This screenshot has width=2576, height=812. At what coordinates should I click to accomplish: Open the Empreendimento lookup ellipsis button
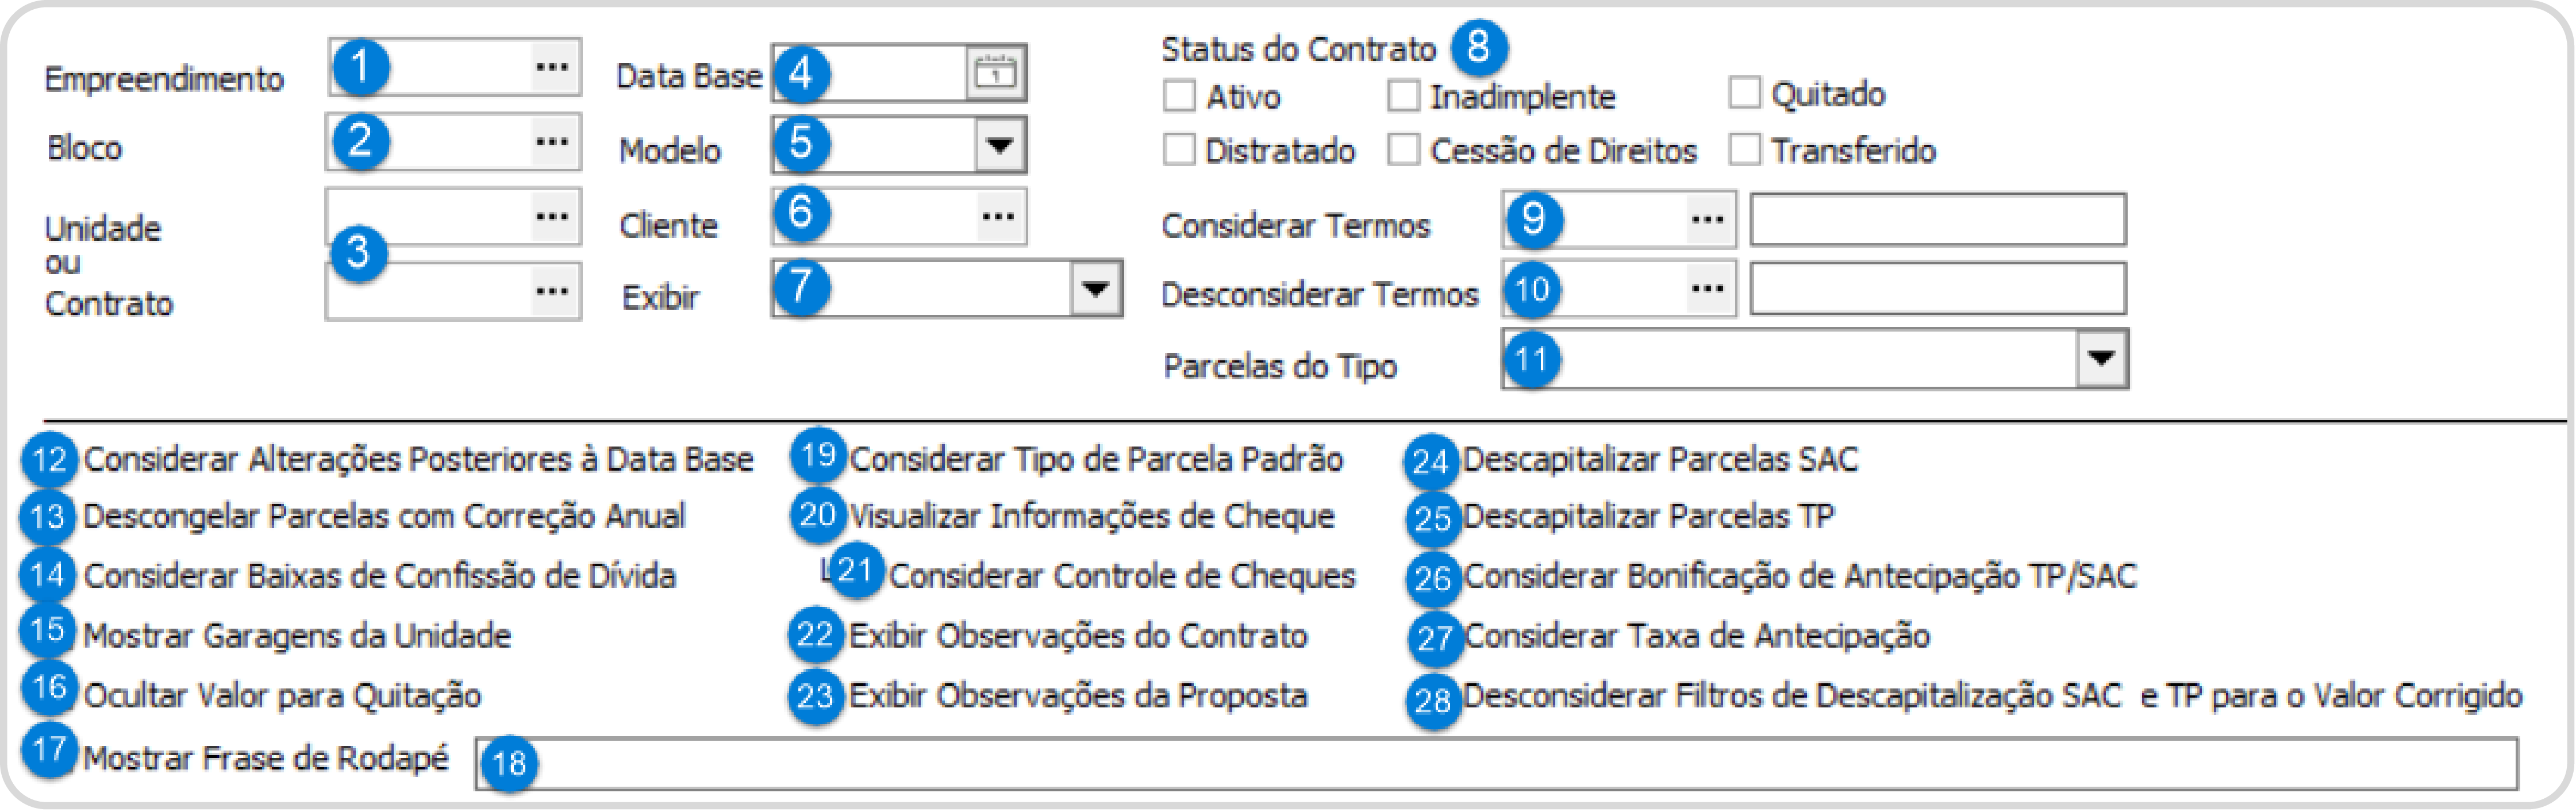click(x=551, y=68)
